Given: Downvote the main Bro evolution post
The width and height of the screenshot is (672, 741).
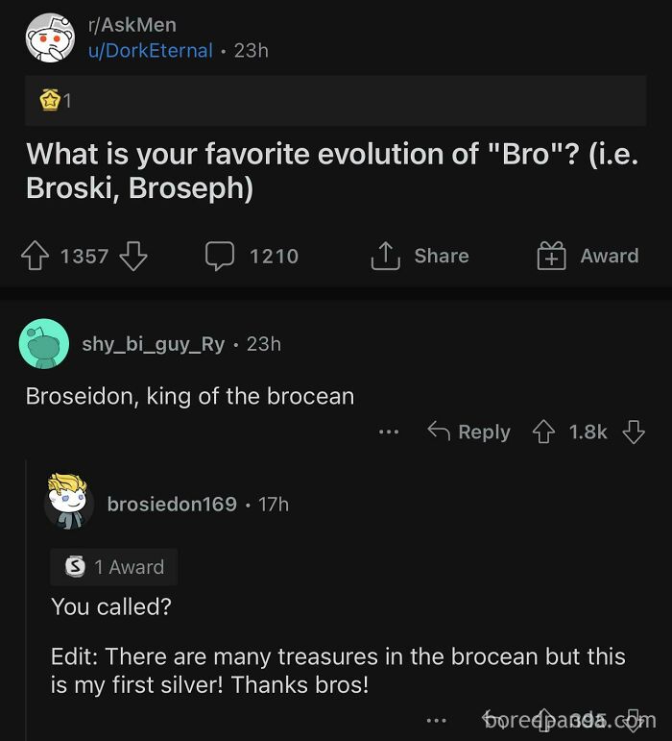Looking at the screenshot, I should point(133,256).
